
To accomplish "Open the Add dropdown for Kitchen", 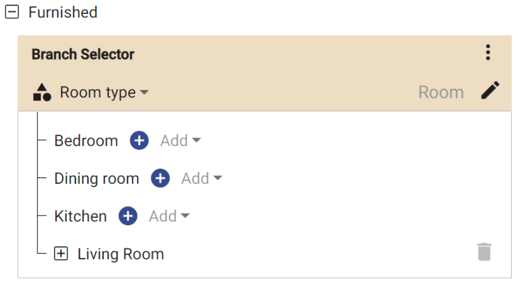I will click(169, 216).
